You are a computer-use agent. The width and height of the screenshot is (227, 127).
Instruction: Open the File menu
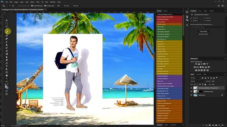[7, 2]
